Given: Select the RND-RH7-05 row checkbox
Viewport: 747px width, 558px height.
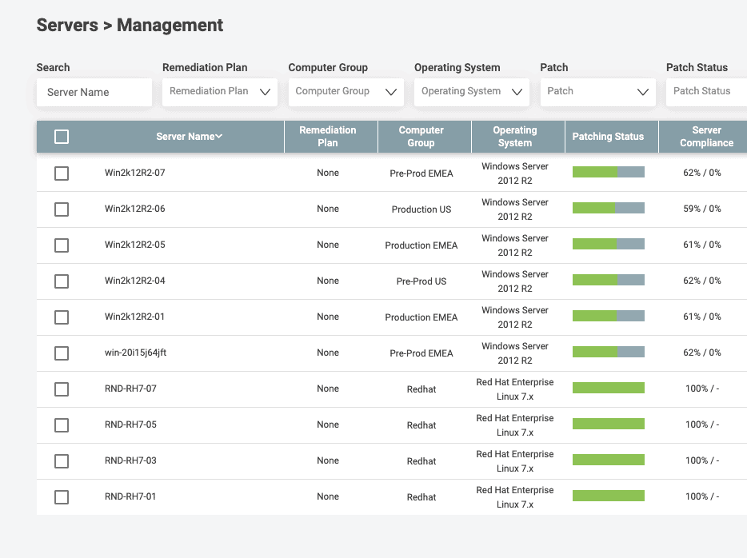Looking at the screenshot, I should (62, 424).
